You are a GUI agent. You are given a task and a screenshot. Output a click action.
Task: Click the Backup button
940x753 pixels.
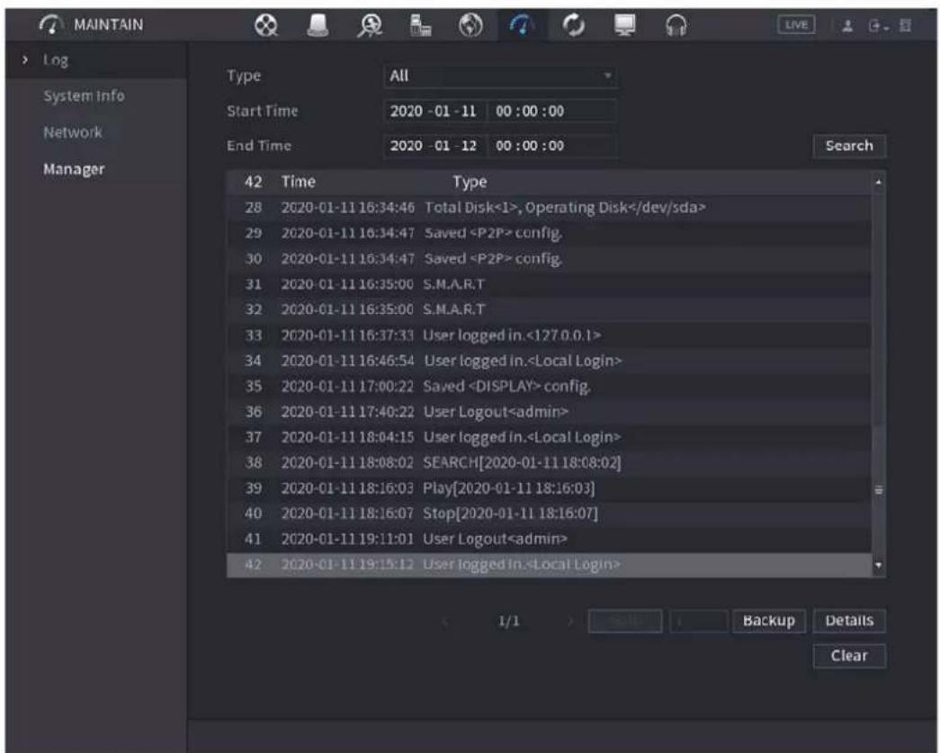pyautogui.click(x=769, y=621)
